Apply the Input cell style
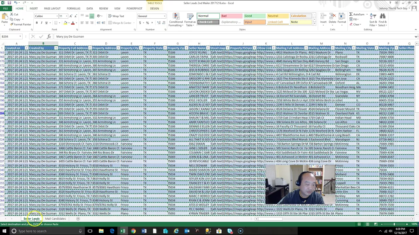This screenshot has height=235, width=419. pyautogui.click(x=255, y=22)
